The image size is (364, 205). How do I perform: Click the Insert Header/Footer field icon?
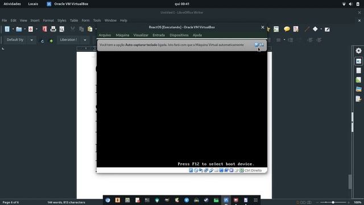(x=276, y=29)
